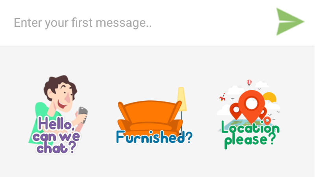Tap the smallest orange pin on the map
The image size is (315, 177).
(267, 120)
